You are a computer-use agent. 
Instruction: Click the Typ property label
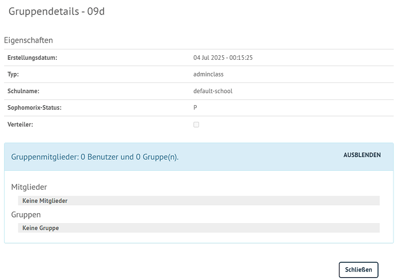[x=13, y=74]
